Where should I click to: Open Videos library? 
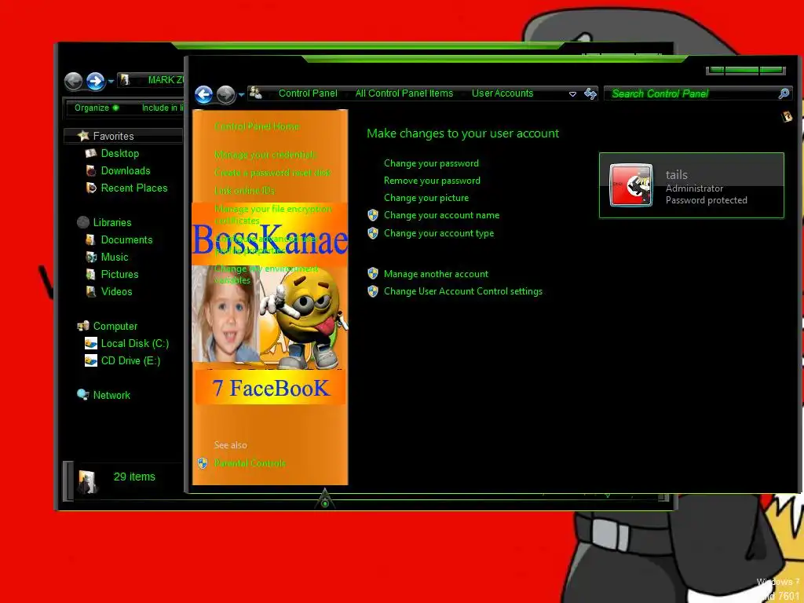click(x=116, y=292)
